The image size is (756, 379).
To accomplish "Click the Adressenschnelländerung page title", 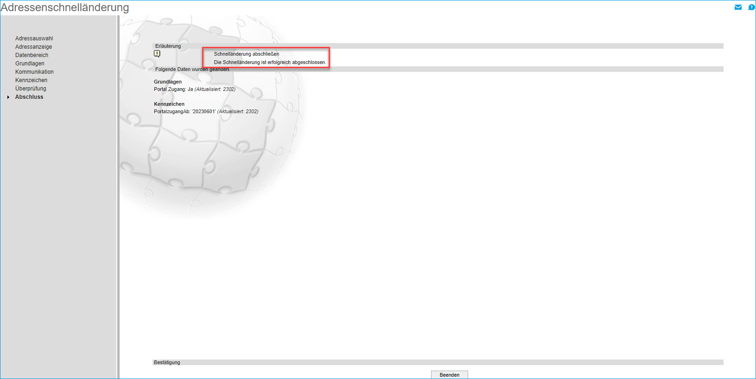I will [65, 7].
